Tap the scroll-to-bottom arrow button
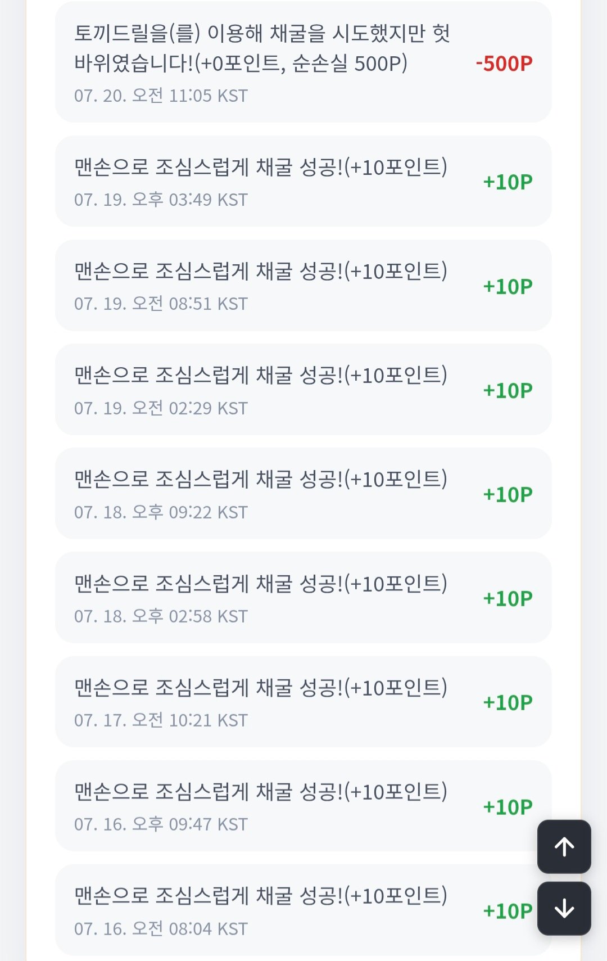Image resolution: width=607 pixels, height=961 pixels. click(564, 908)
